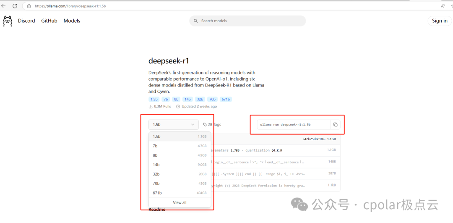The image size is (453, 223).
Task: Open the GitHub link
Action: click(x=49, y=21)
